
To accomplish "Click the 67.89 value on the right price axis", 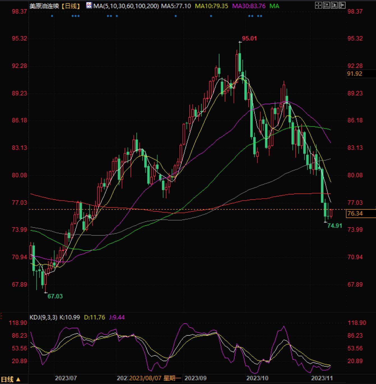I will click(x=355, y=285).
